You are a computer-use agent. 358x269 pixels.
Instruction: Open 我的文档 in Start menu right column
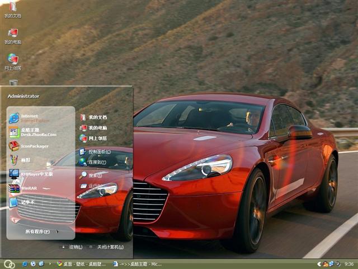(93, 117)
